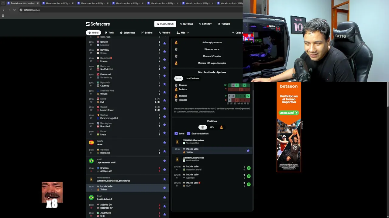Open the Fantasy section
This screenshot has height=218, width=389.
tap(205, 24)
